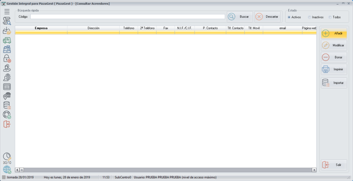Sort by the Empresa column header

point(41,28)
